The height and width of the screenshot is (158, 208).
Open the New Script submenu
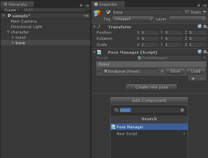[x=149, y=134]
